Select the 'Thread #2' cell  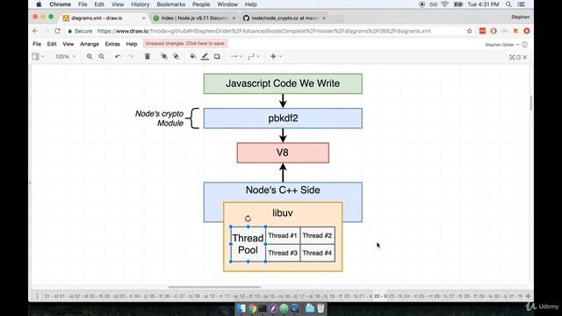click(x=317, y=235)
